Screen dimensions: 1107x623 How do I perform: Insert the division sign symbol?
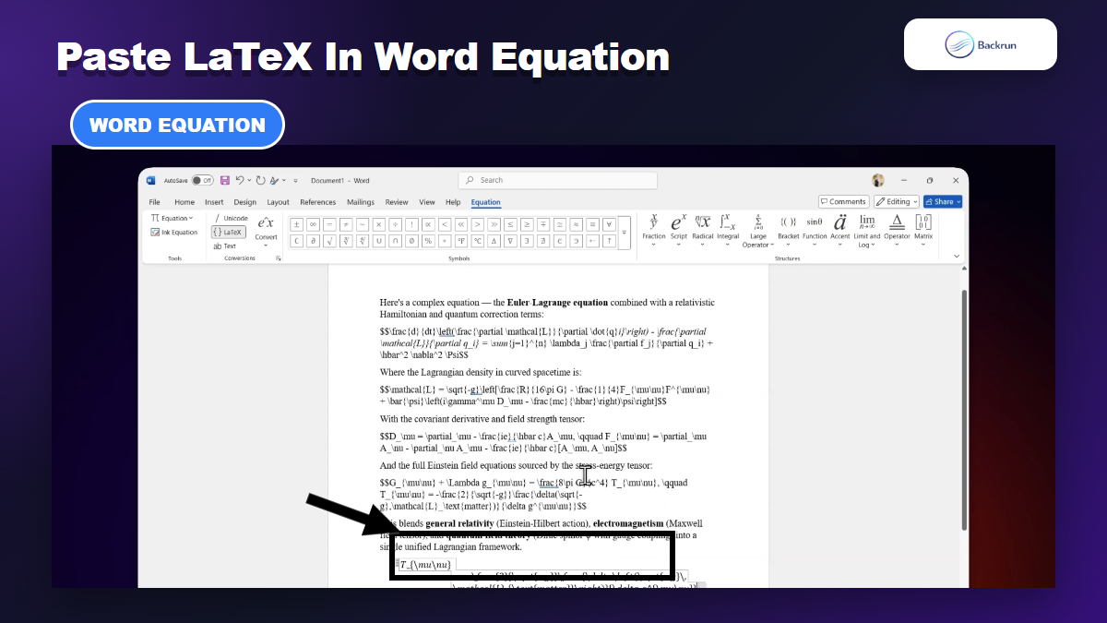coord(396,224)
